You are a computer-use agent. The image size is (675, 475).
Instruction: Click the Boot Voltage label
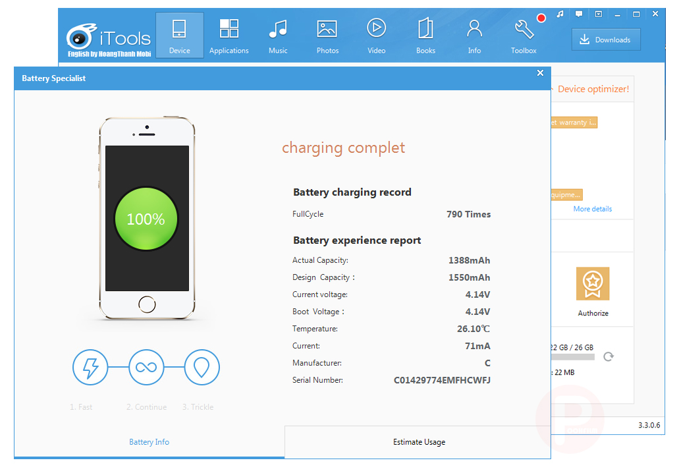coord(318,312)
